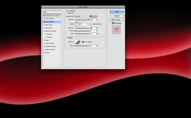Open the Blend Mode dropdown
The image size is (191, 118).
point(83,16)
